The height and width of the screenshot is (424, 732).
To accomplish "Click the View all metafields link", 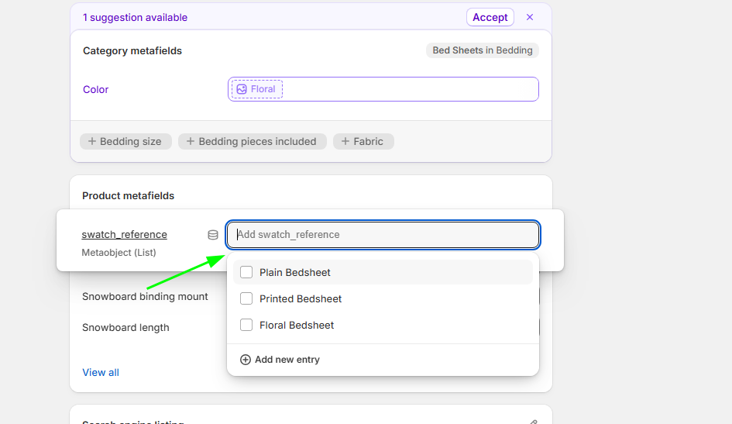I will click(101, 372).
